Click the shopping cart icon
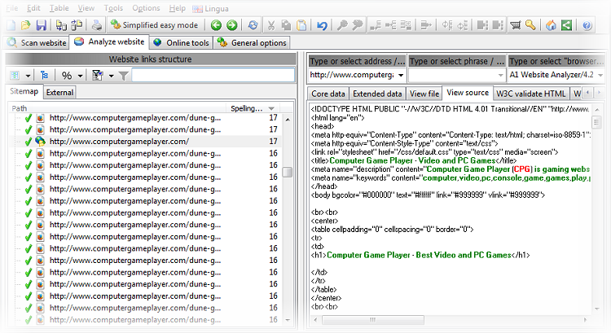This screenshot has width=611, height=333. click(515, 25)
